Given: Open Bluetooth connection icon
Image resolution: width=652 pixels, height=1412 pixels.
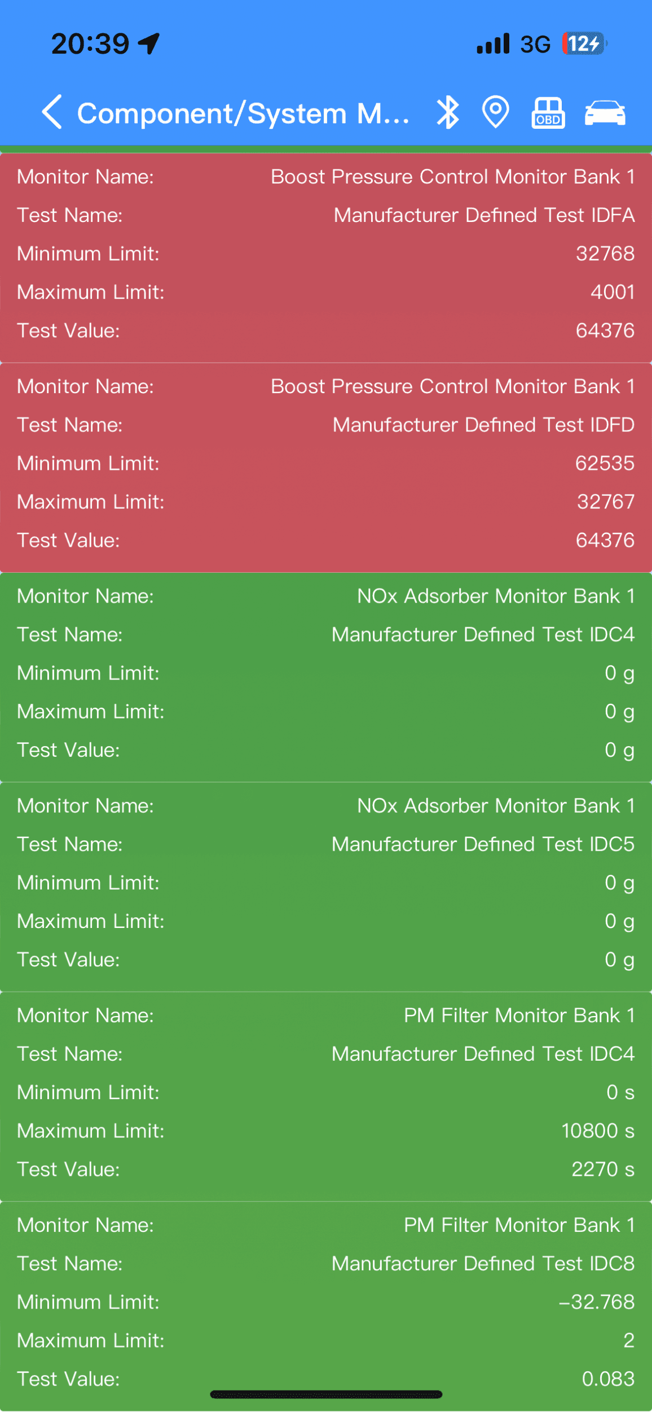Looking at the screenshot, I should coord(448,112).
